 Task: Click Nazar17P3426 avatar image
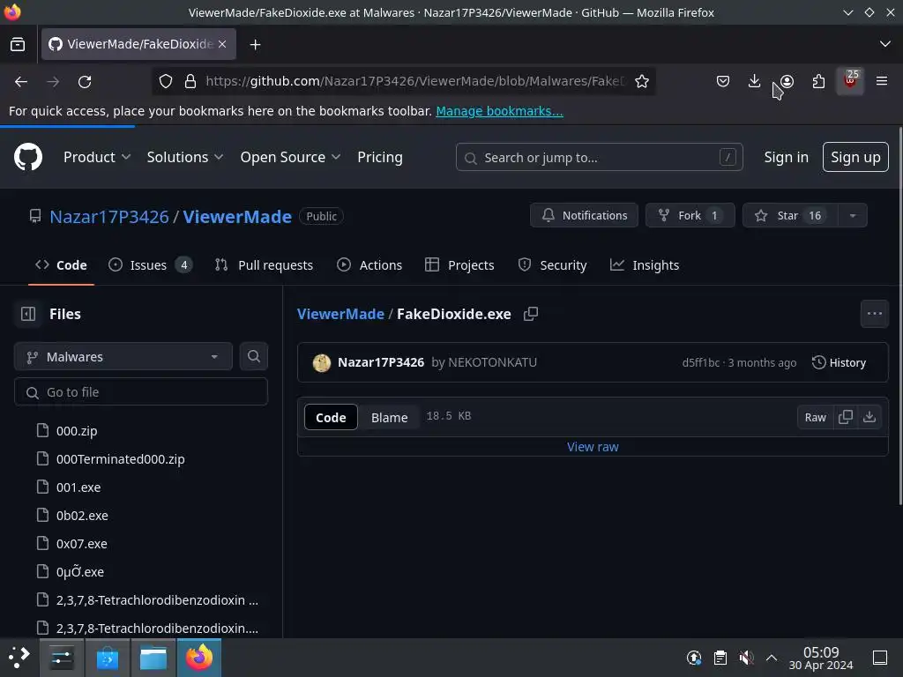pyautogui.click(x=321, y=362)
